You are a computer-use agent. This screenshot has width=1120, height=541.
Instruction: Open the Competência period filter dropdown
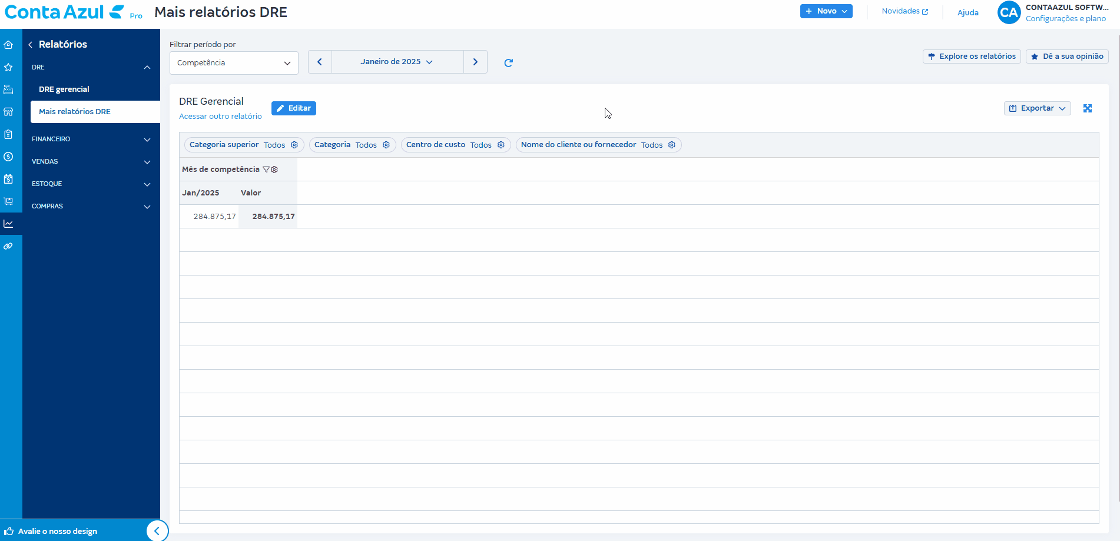[x=234, y=63]
